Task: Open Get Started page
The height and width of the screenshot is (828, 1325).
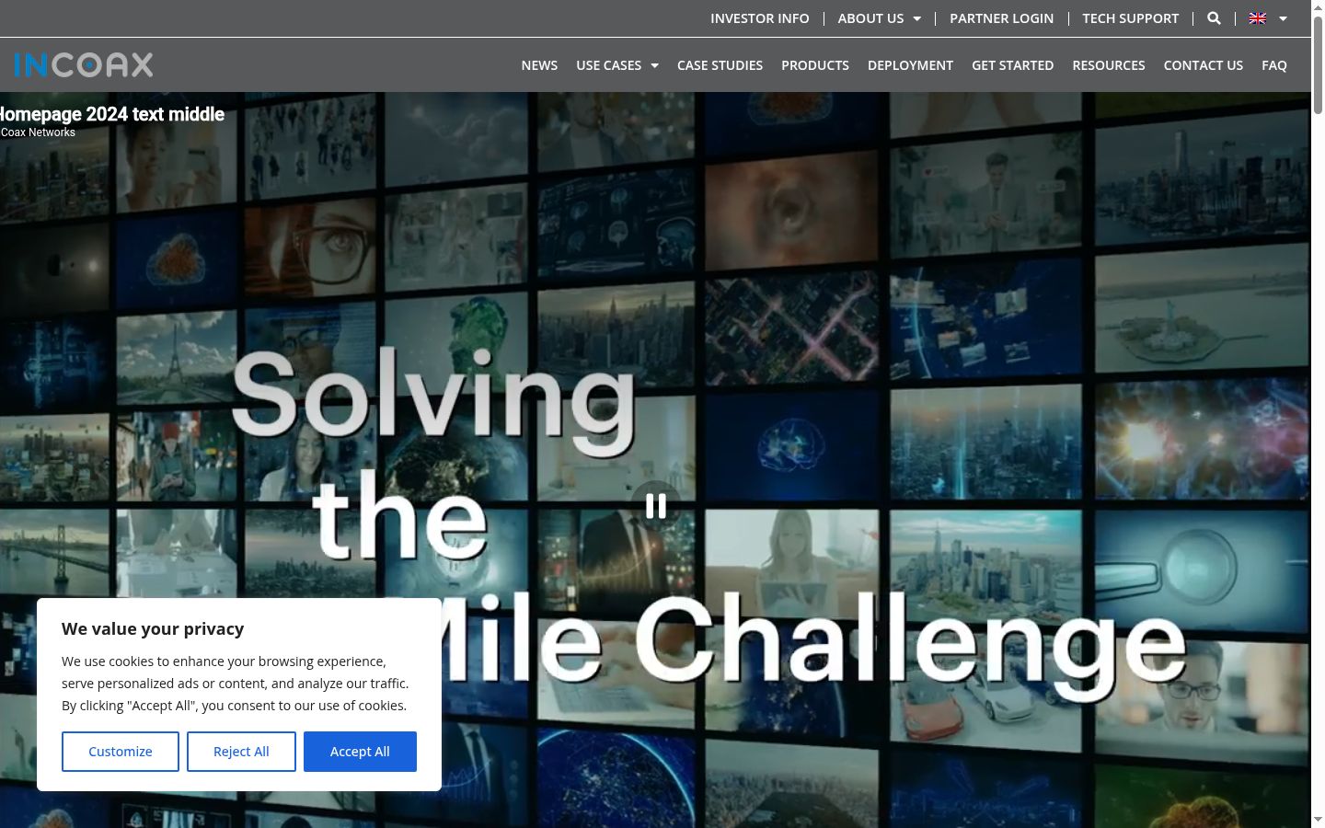Action: pyautogui.click(x=1012, y=65)
